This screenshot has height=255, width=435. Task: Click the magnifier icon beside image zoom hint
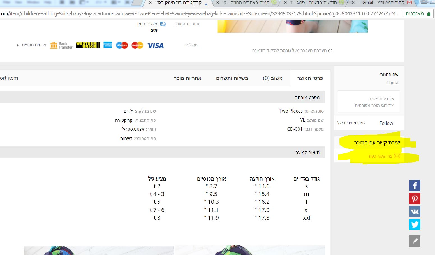coord(330,51)
